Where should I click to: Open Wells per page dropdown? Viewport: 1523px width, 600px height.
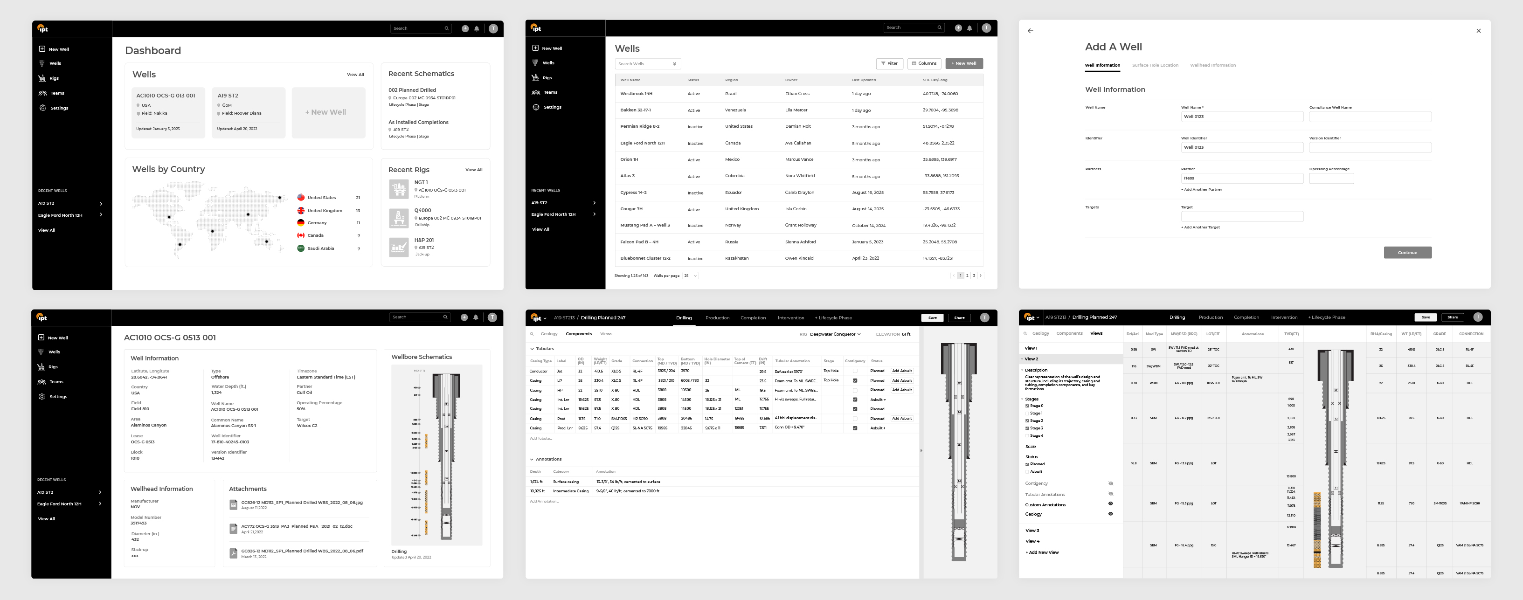691,276
